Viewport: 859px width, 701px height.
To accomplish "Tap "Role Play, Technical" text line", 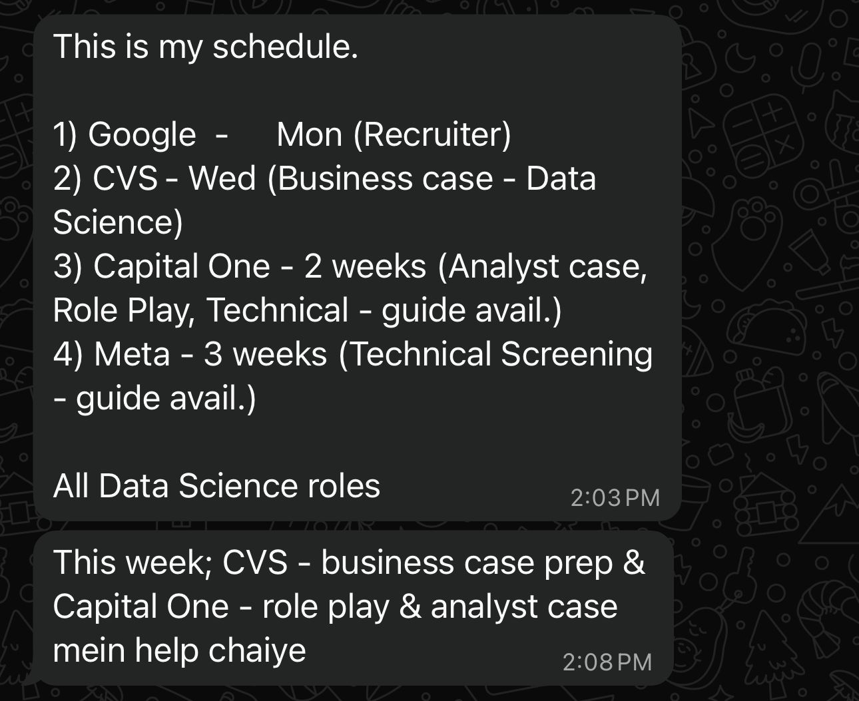I will pos(200,310).
